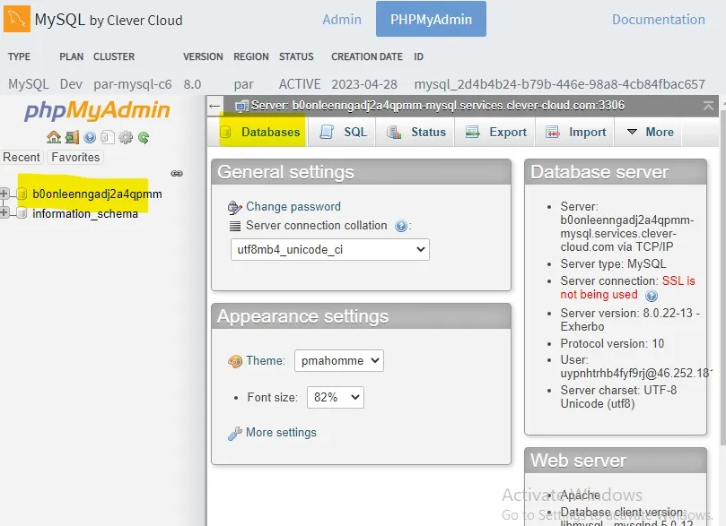Open the Documentation link
The height and width of the screenshot is (526, 726).
point(659,20)
